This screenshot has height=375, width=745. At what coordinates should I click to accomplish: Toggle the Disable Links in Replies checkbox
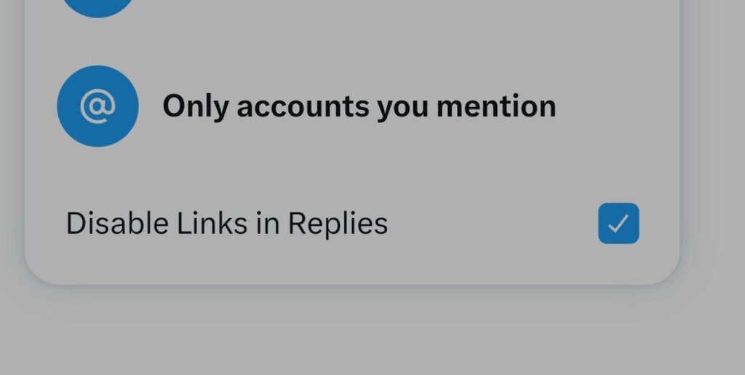point(618,224)
